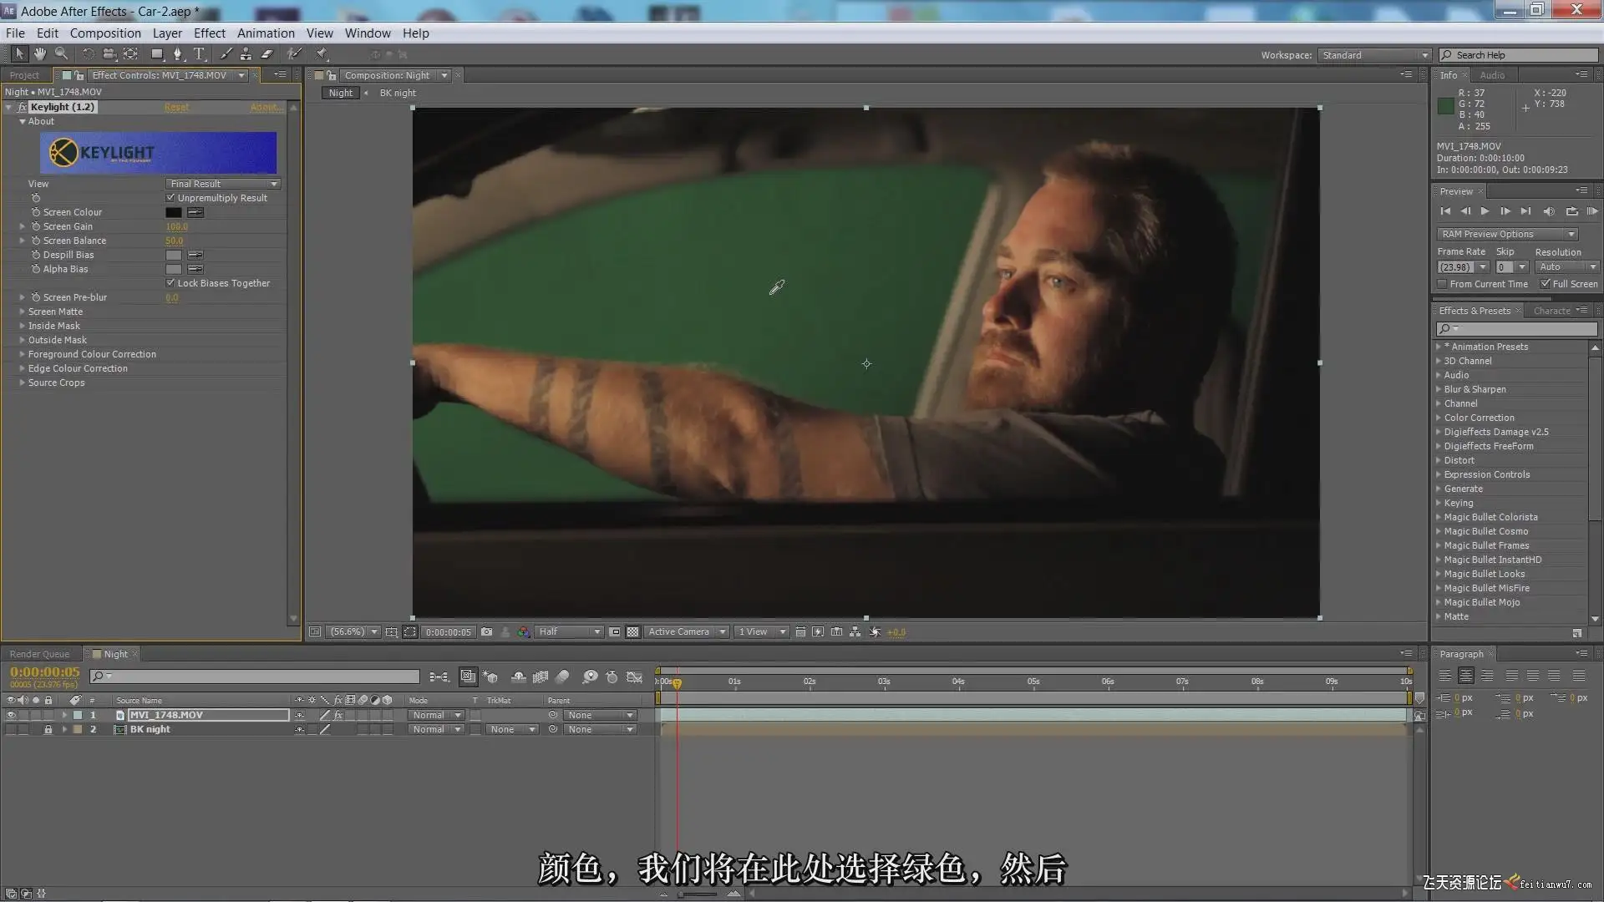This screenshot has height=902, width=1604.
Task: Select the Puppet Pin tool
Action: point(322,53)
